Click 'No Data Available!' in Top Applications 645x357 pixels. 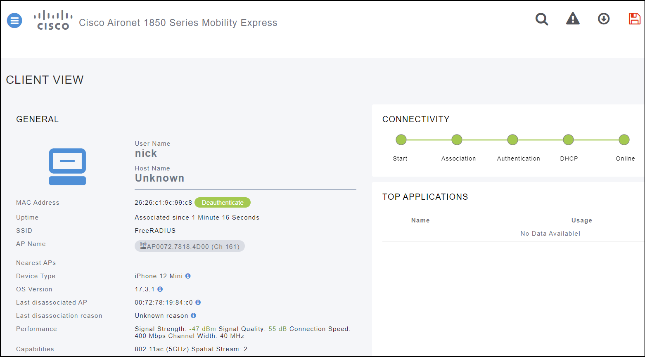(550, 234)
